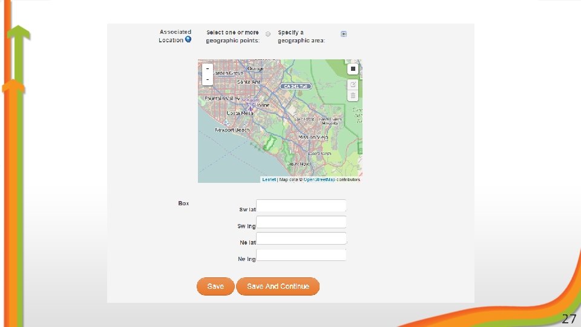Screen dimensions: 581x327
Task: Click the Sw lat input field
Action: click(301, 206)
